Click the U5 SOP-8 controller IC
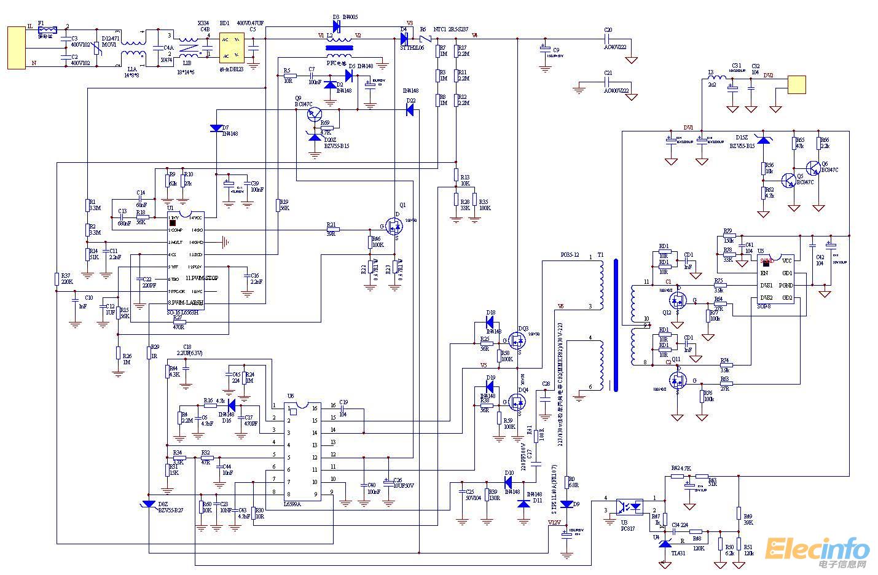Viewport: 878px width, 575px height. 775,280
